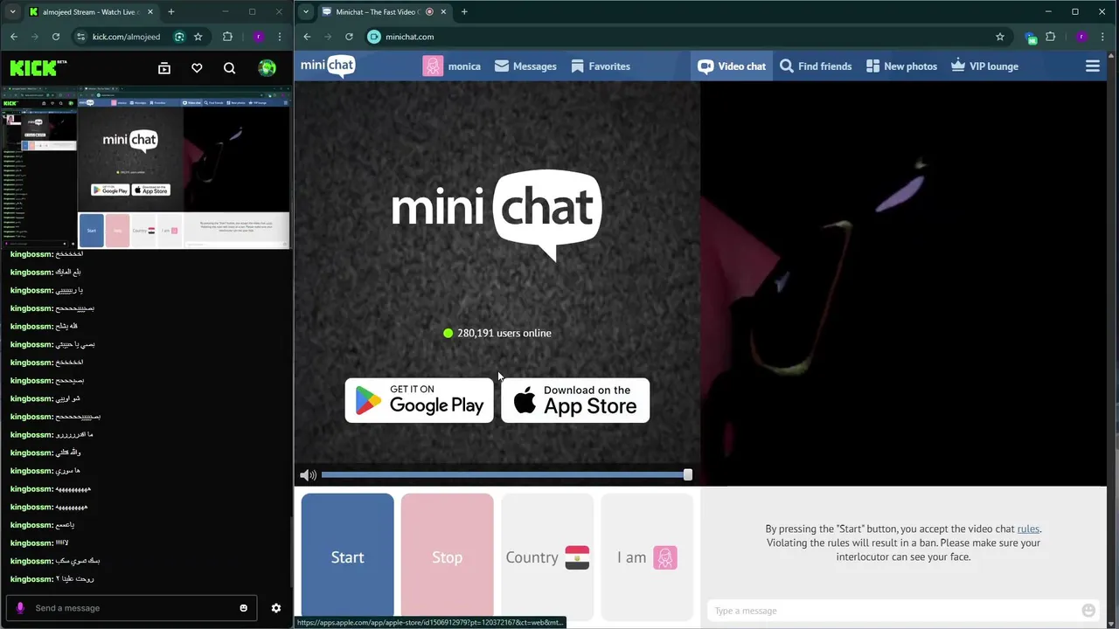Open the Find friends tab
The image size is (1119, 629).
816,66
